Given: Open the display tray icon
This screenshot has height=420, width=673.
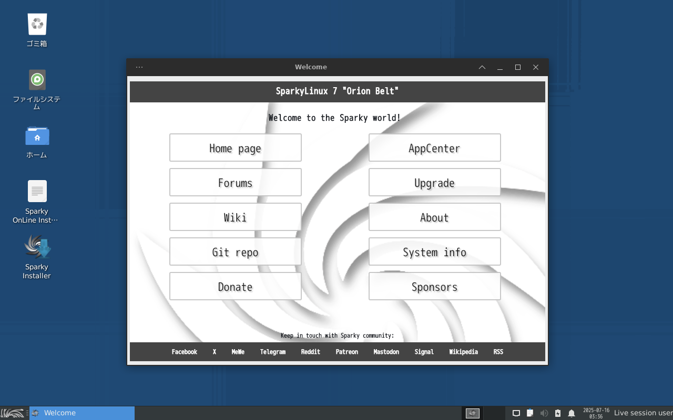Looking at the screenshot, I should click(516, 413).
